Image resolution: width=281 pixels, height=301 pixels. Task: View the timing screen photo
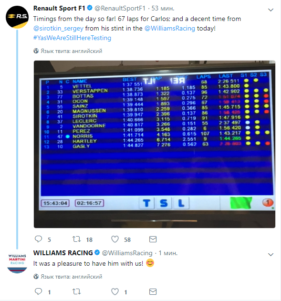coord(155,144)
